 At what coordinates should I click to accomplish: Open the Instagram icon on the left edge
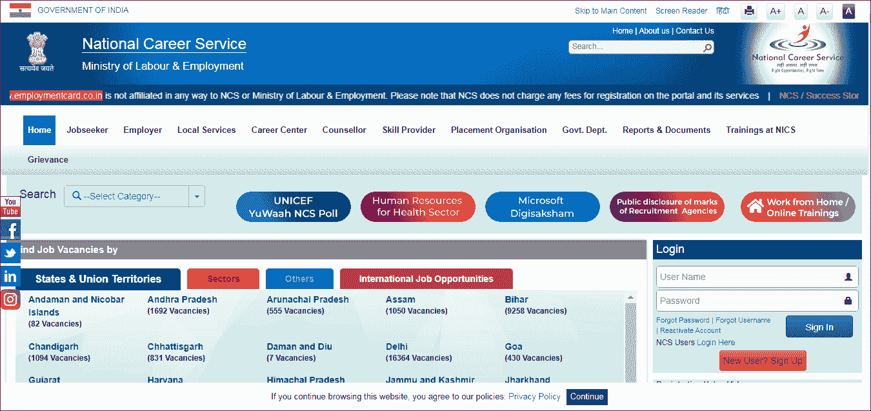10,299
